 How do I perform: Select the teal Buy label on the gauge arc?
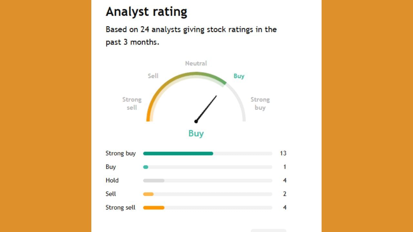239,76
